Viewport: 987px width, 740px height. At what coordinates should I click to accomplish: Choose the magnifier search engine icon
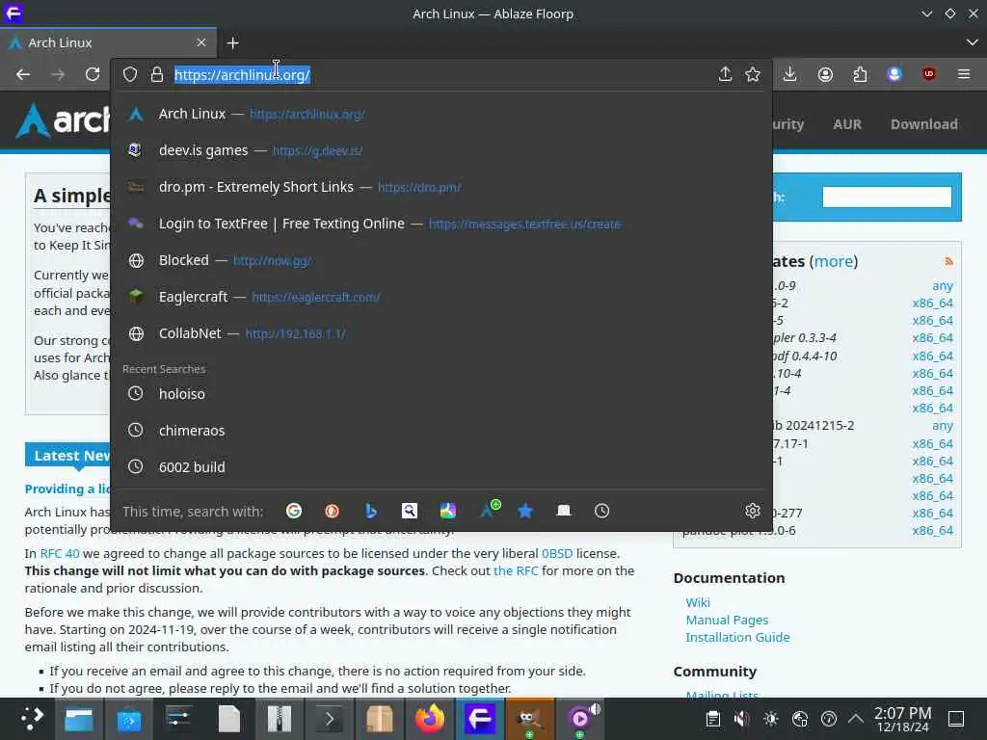point(410,511)
